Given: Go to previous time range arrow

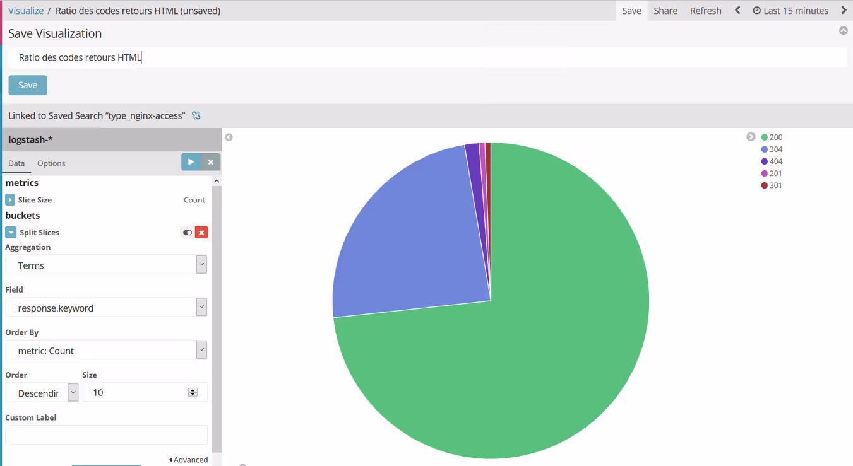Looking at the screenshot, I should coord(737,11).
